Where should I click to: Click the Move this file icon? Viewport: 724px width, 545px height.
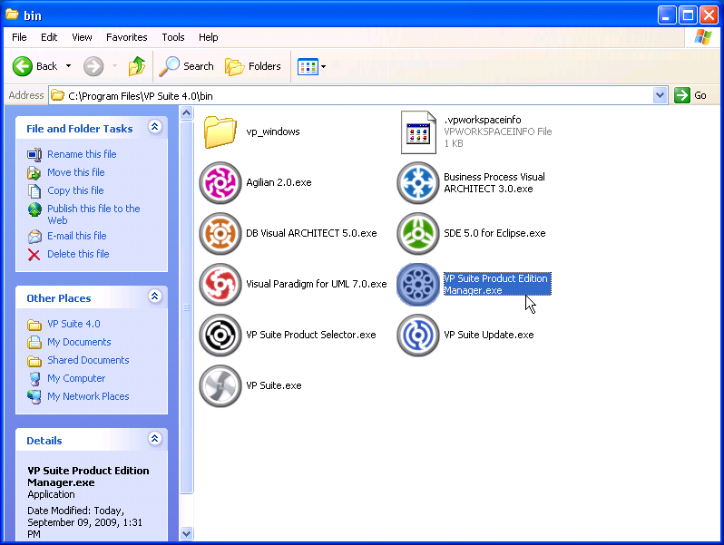coord(34,173)
